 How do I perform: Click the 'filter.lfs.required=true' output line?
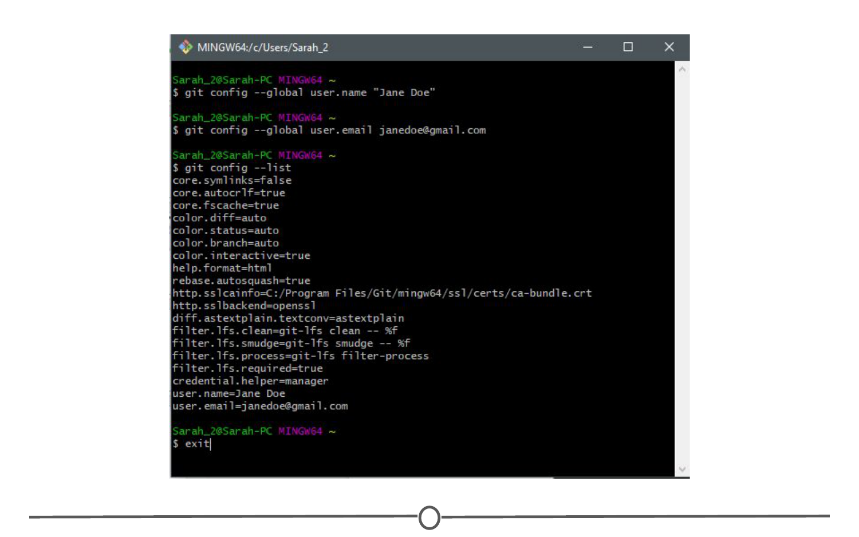[x=247, y=369]
